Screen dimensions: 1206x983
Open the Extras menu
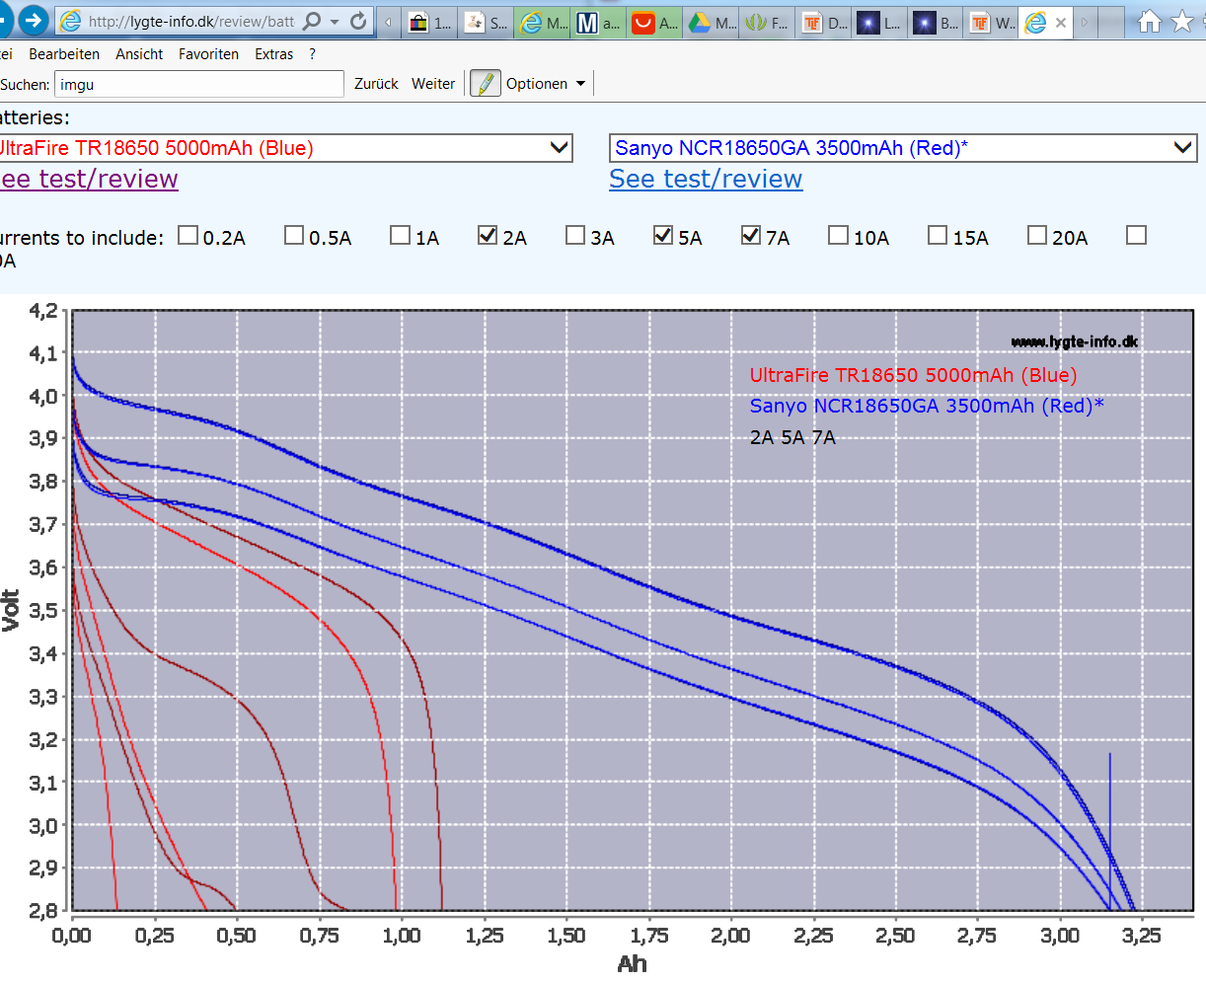(x=273, y=54)
